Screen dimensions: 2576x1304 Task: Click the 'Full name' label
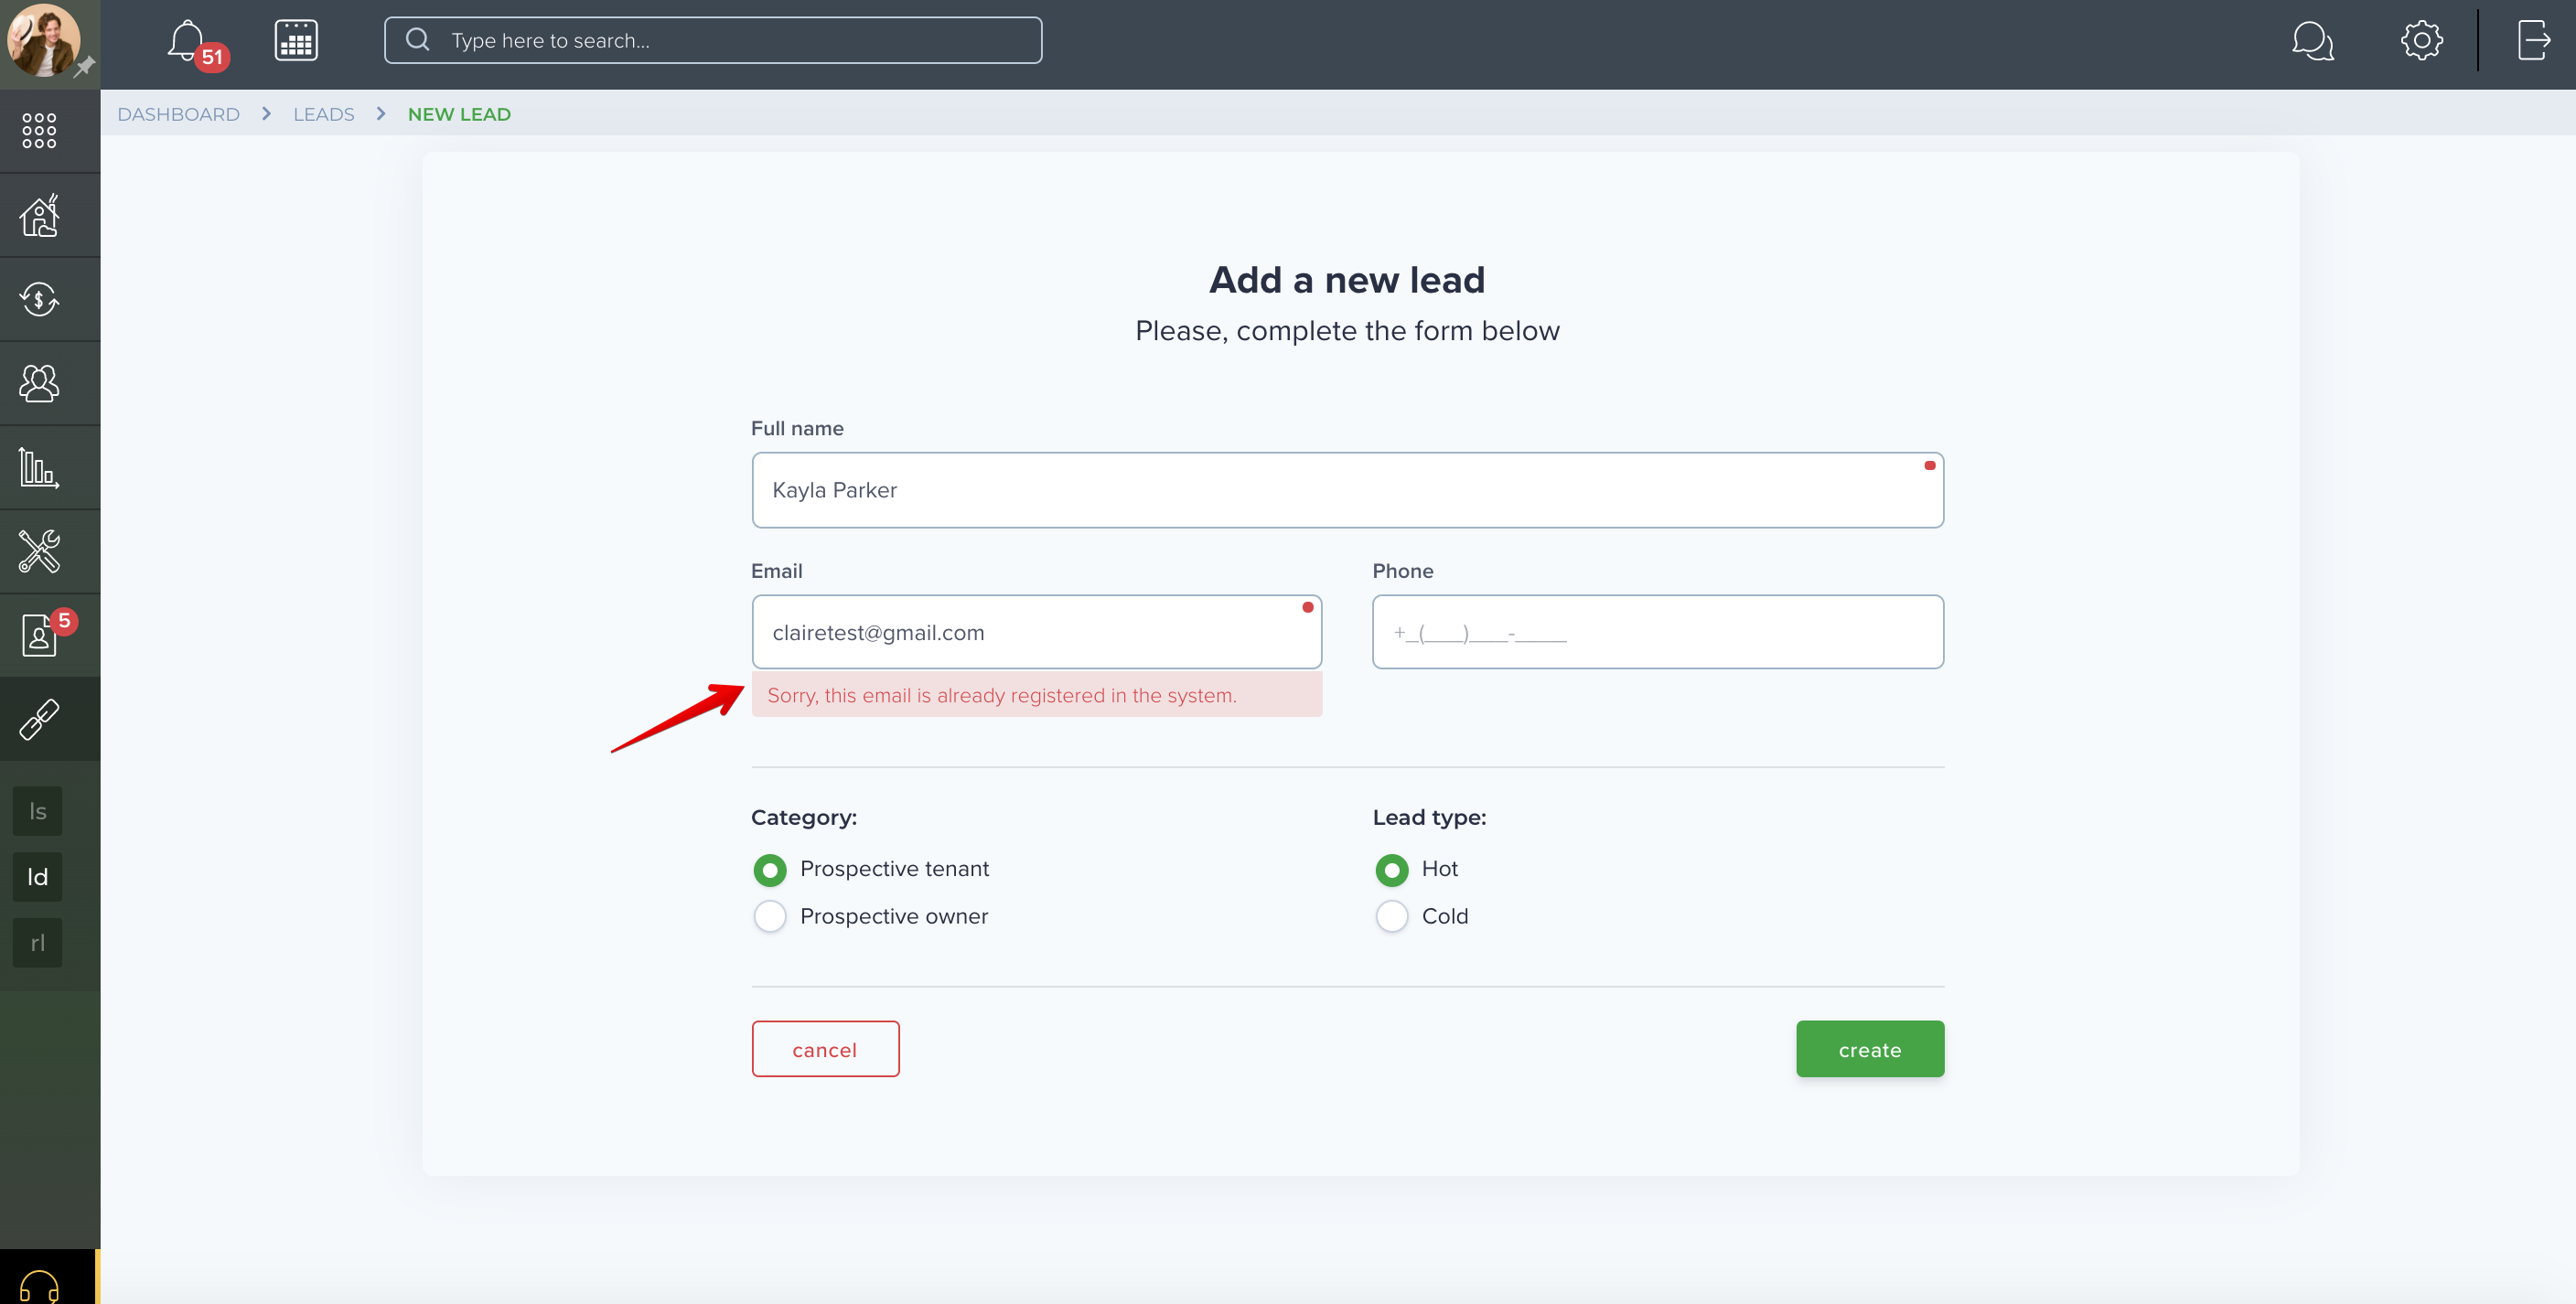pos(796,428)
